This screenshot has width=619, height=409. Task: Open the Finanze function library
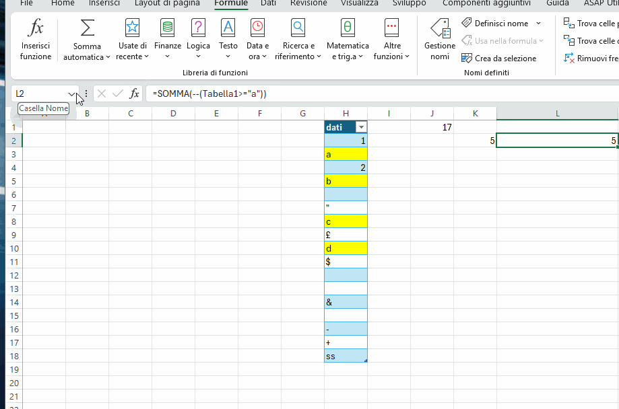click(x=168, y=40)
